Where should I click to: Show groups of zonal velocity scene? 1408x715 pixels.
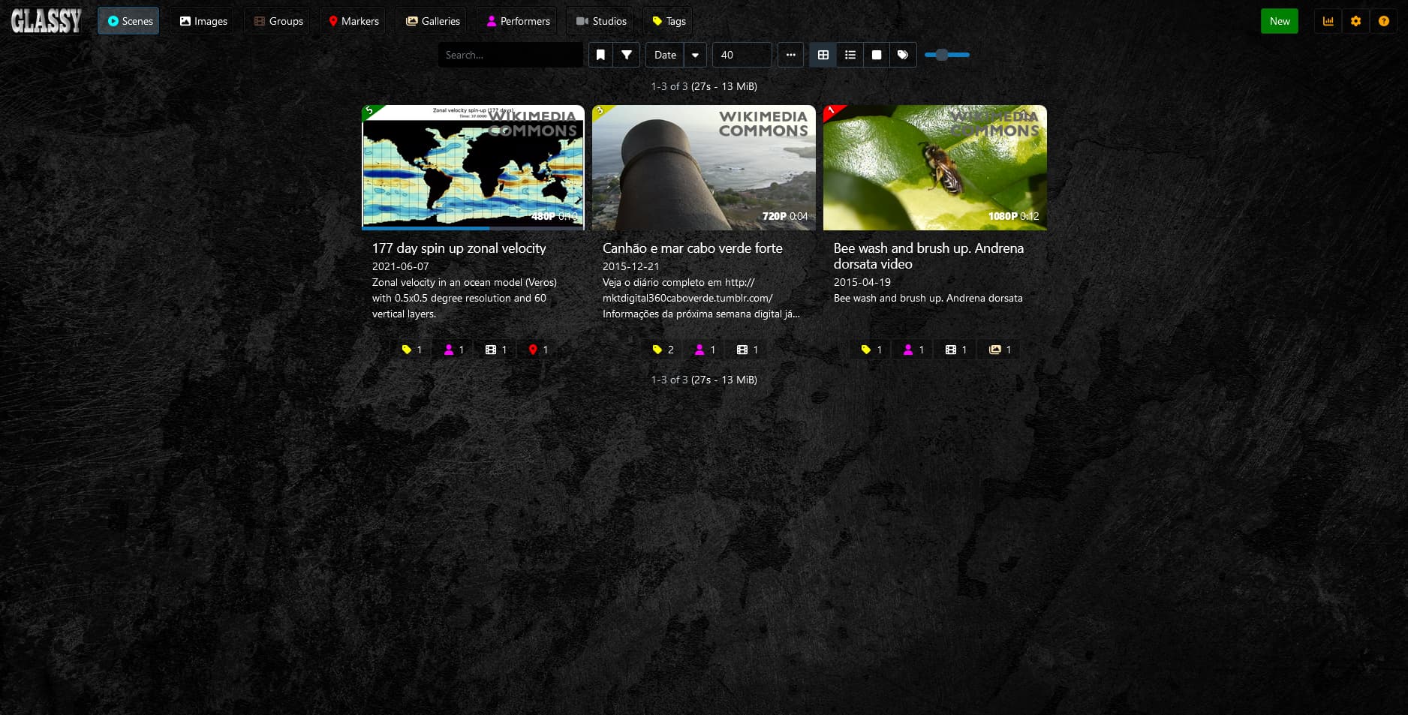pyautogui.click(x=496, y=350)
